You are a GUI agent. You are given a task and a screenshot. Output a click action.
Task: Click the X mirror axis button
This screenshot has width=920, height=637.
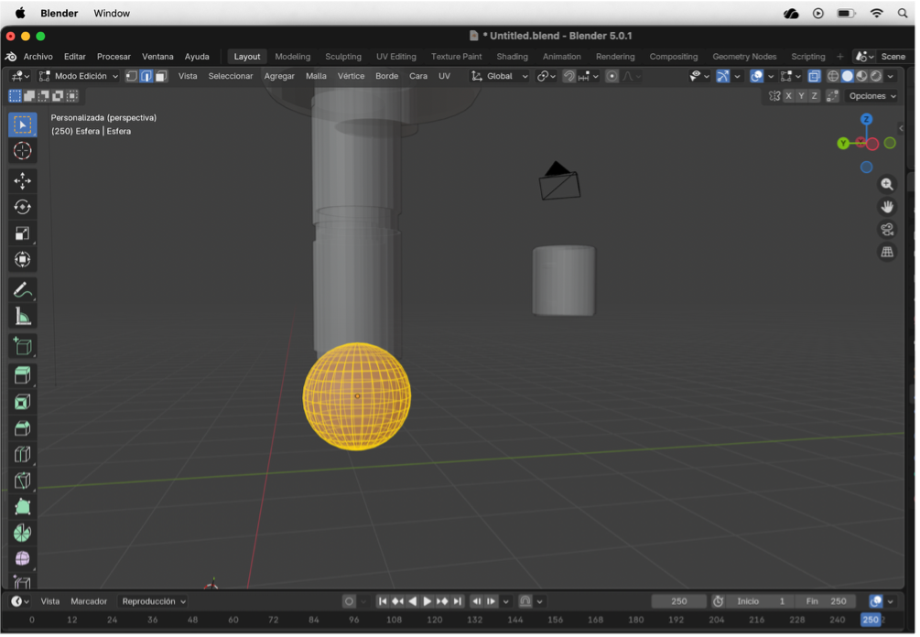coord(789,94)
